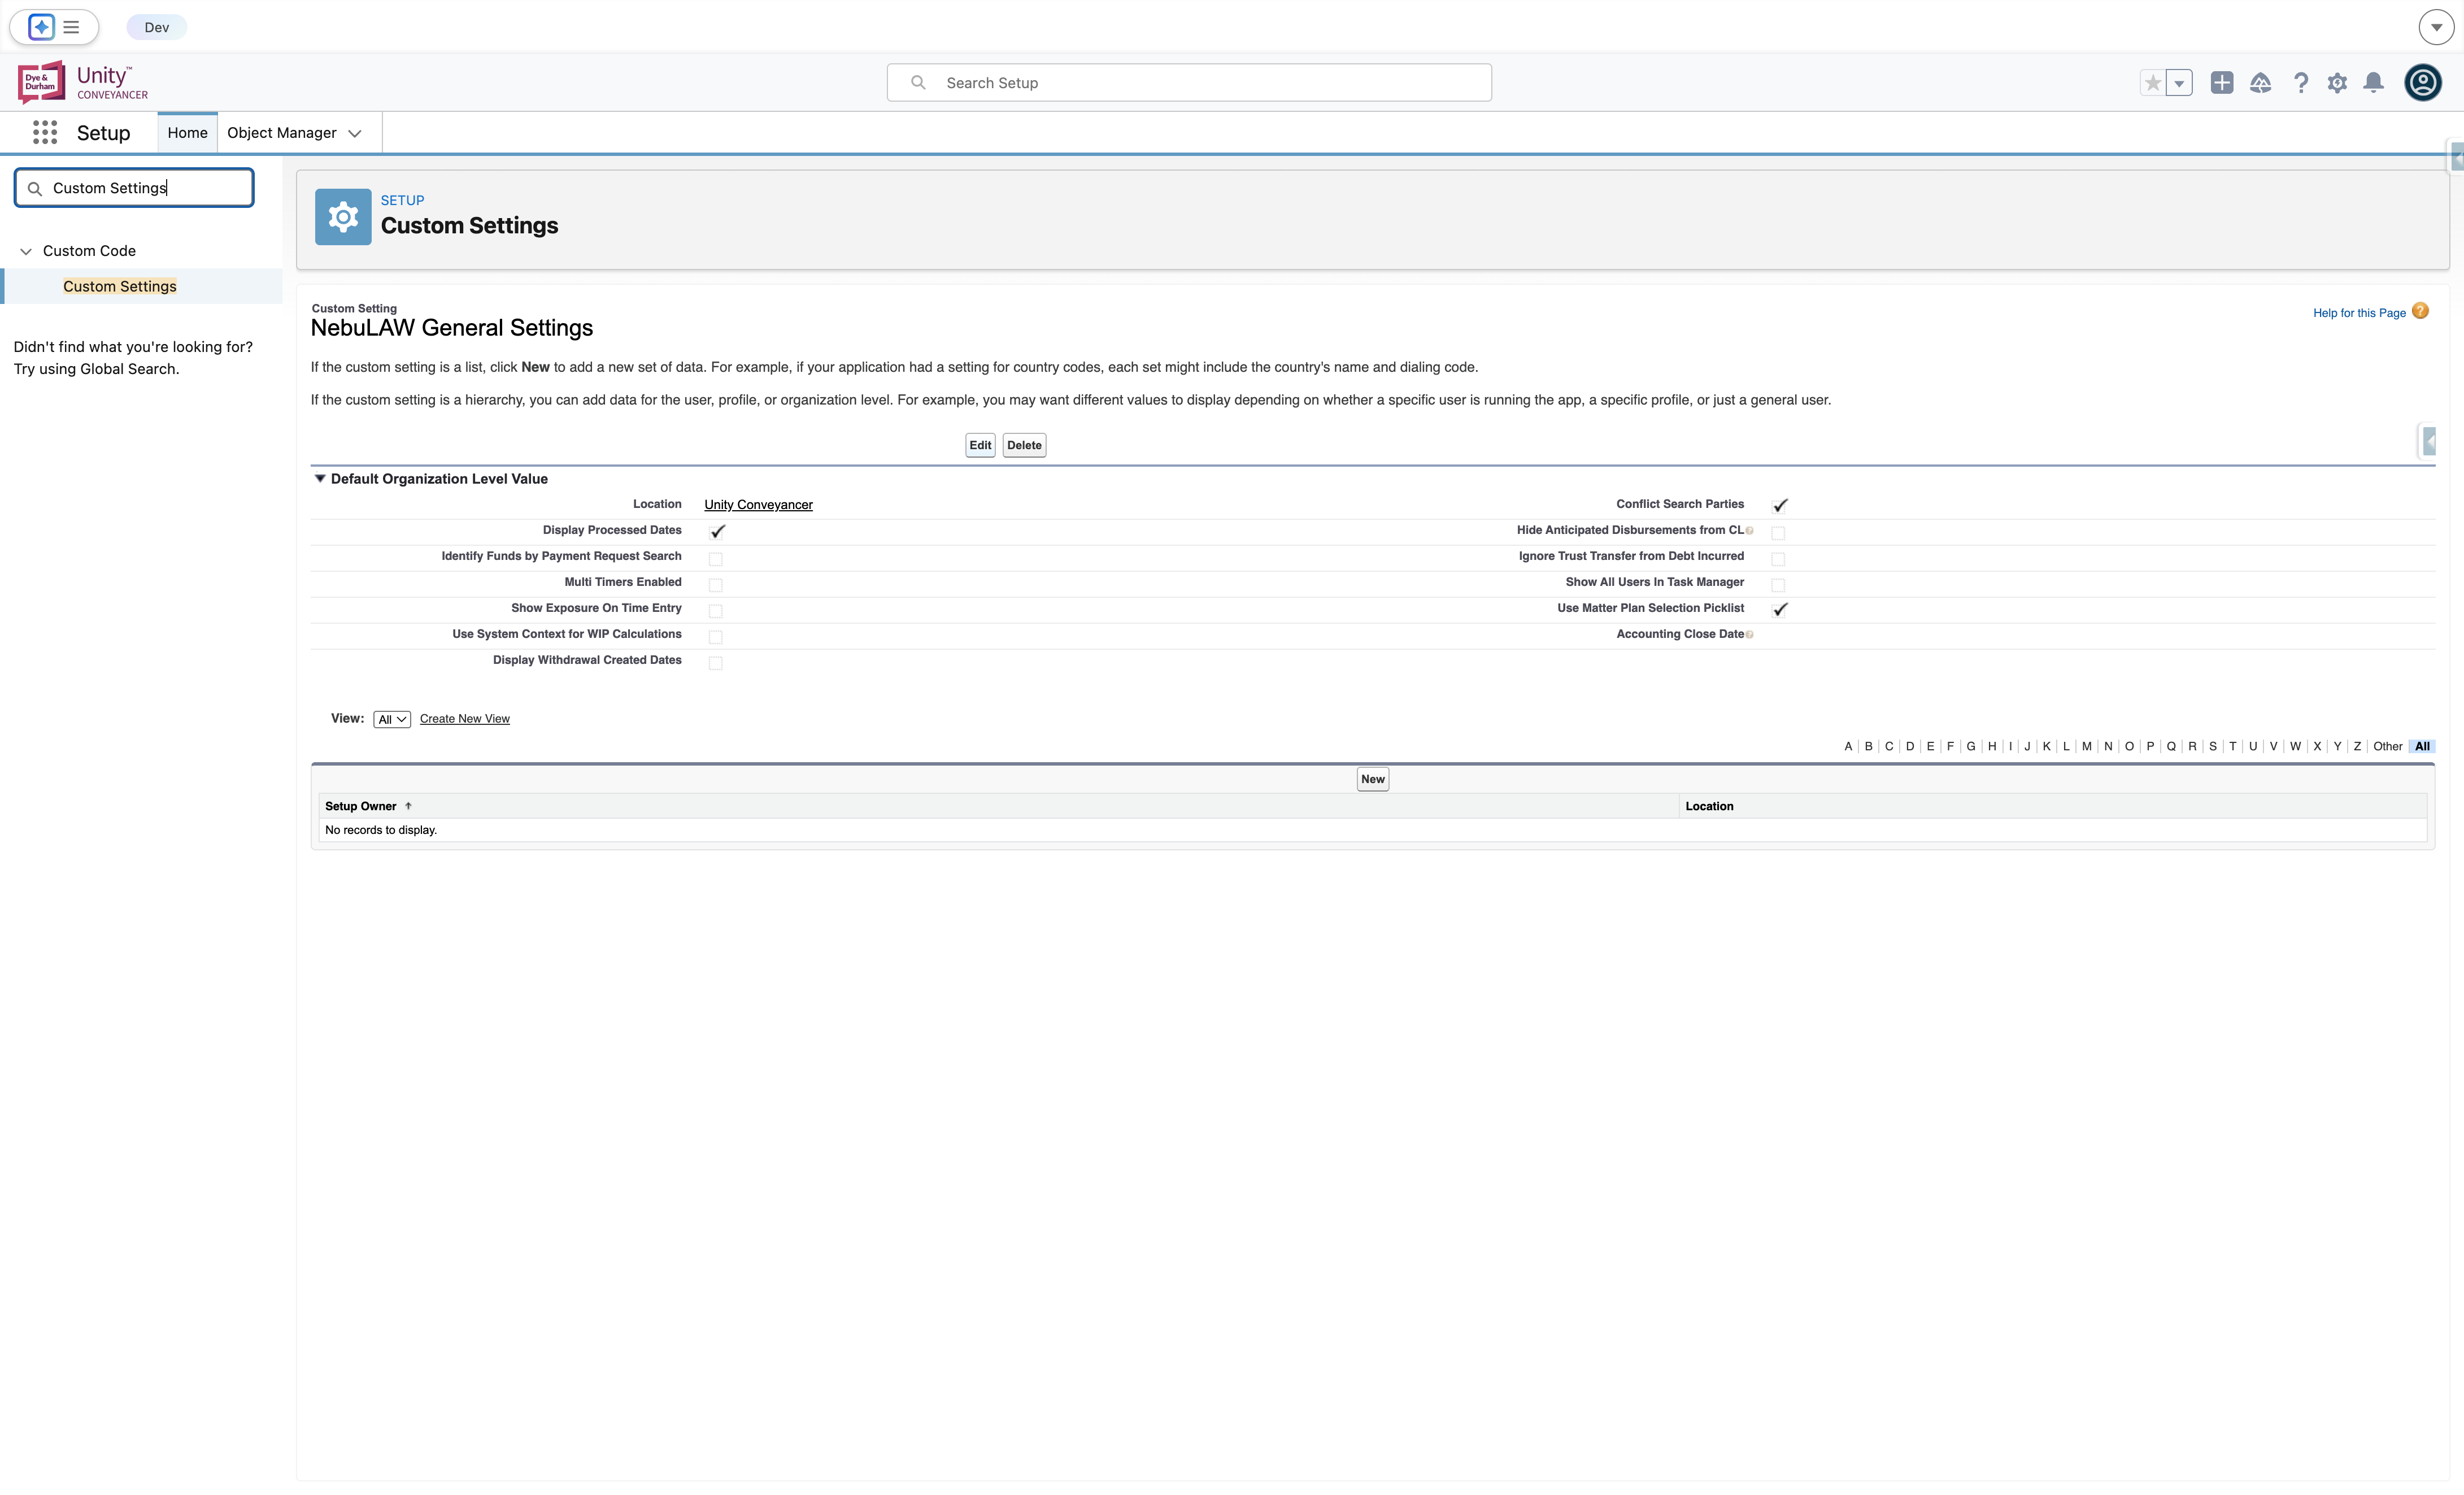Focus the Search Setup field
The image size is (2464, 1495).
tap(1189, 82)
